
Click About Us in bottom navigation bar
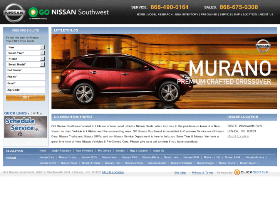click(x=159, y=151)
